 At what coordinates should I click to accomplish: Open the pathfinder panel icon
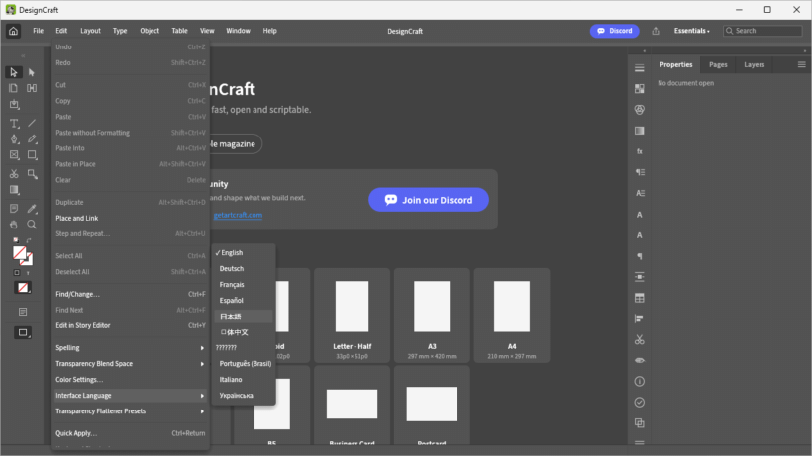pos(640,423)
